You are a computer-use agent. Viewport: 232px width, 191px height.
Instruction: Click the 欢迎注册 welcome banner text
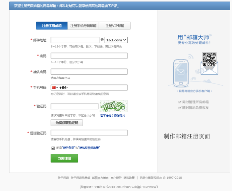(66, 6)
